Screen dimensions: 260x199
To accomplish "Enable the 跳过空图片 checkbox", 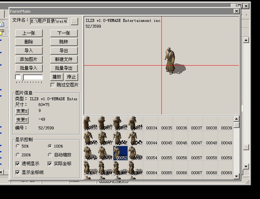I will pyautogui.click(x=53, y=85).
